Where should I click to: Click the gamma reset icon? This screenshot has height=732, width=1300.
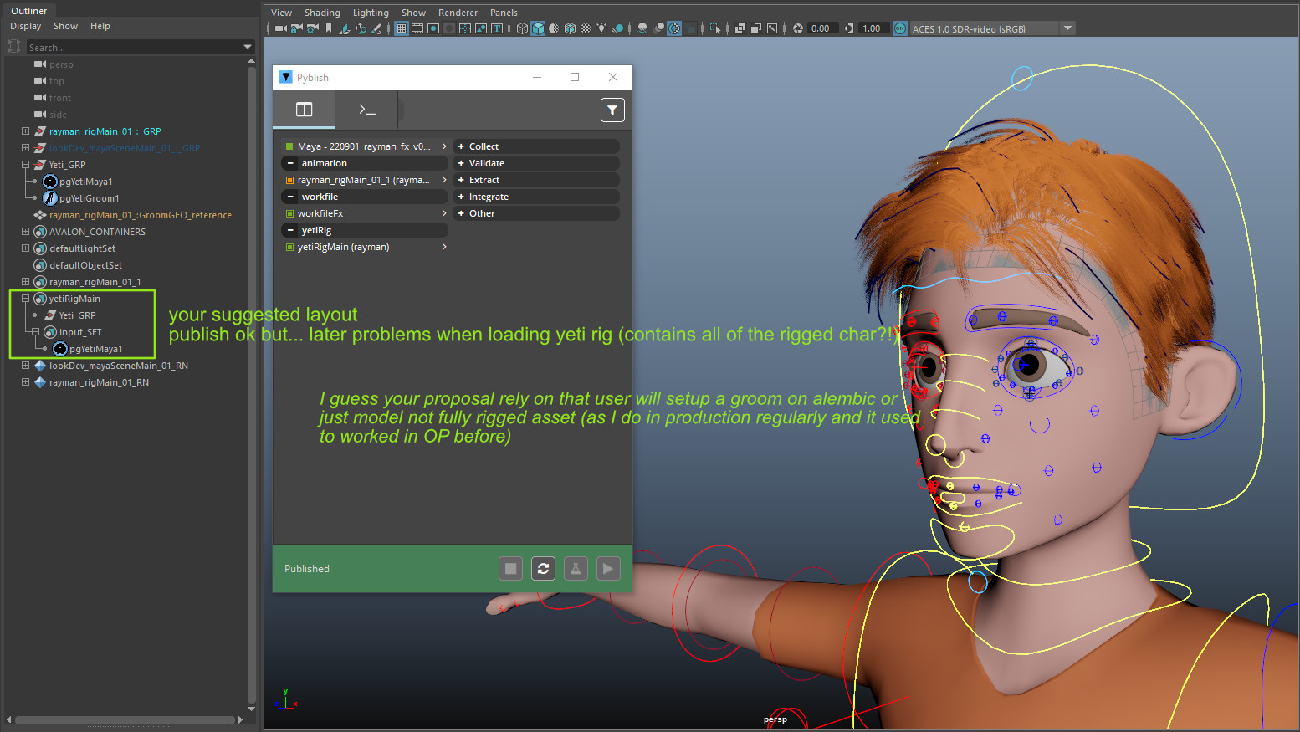[849, 28]
